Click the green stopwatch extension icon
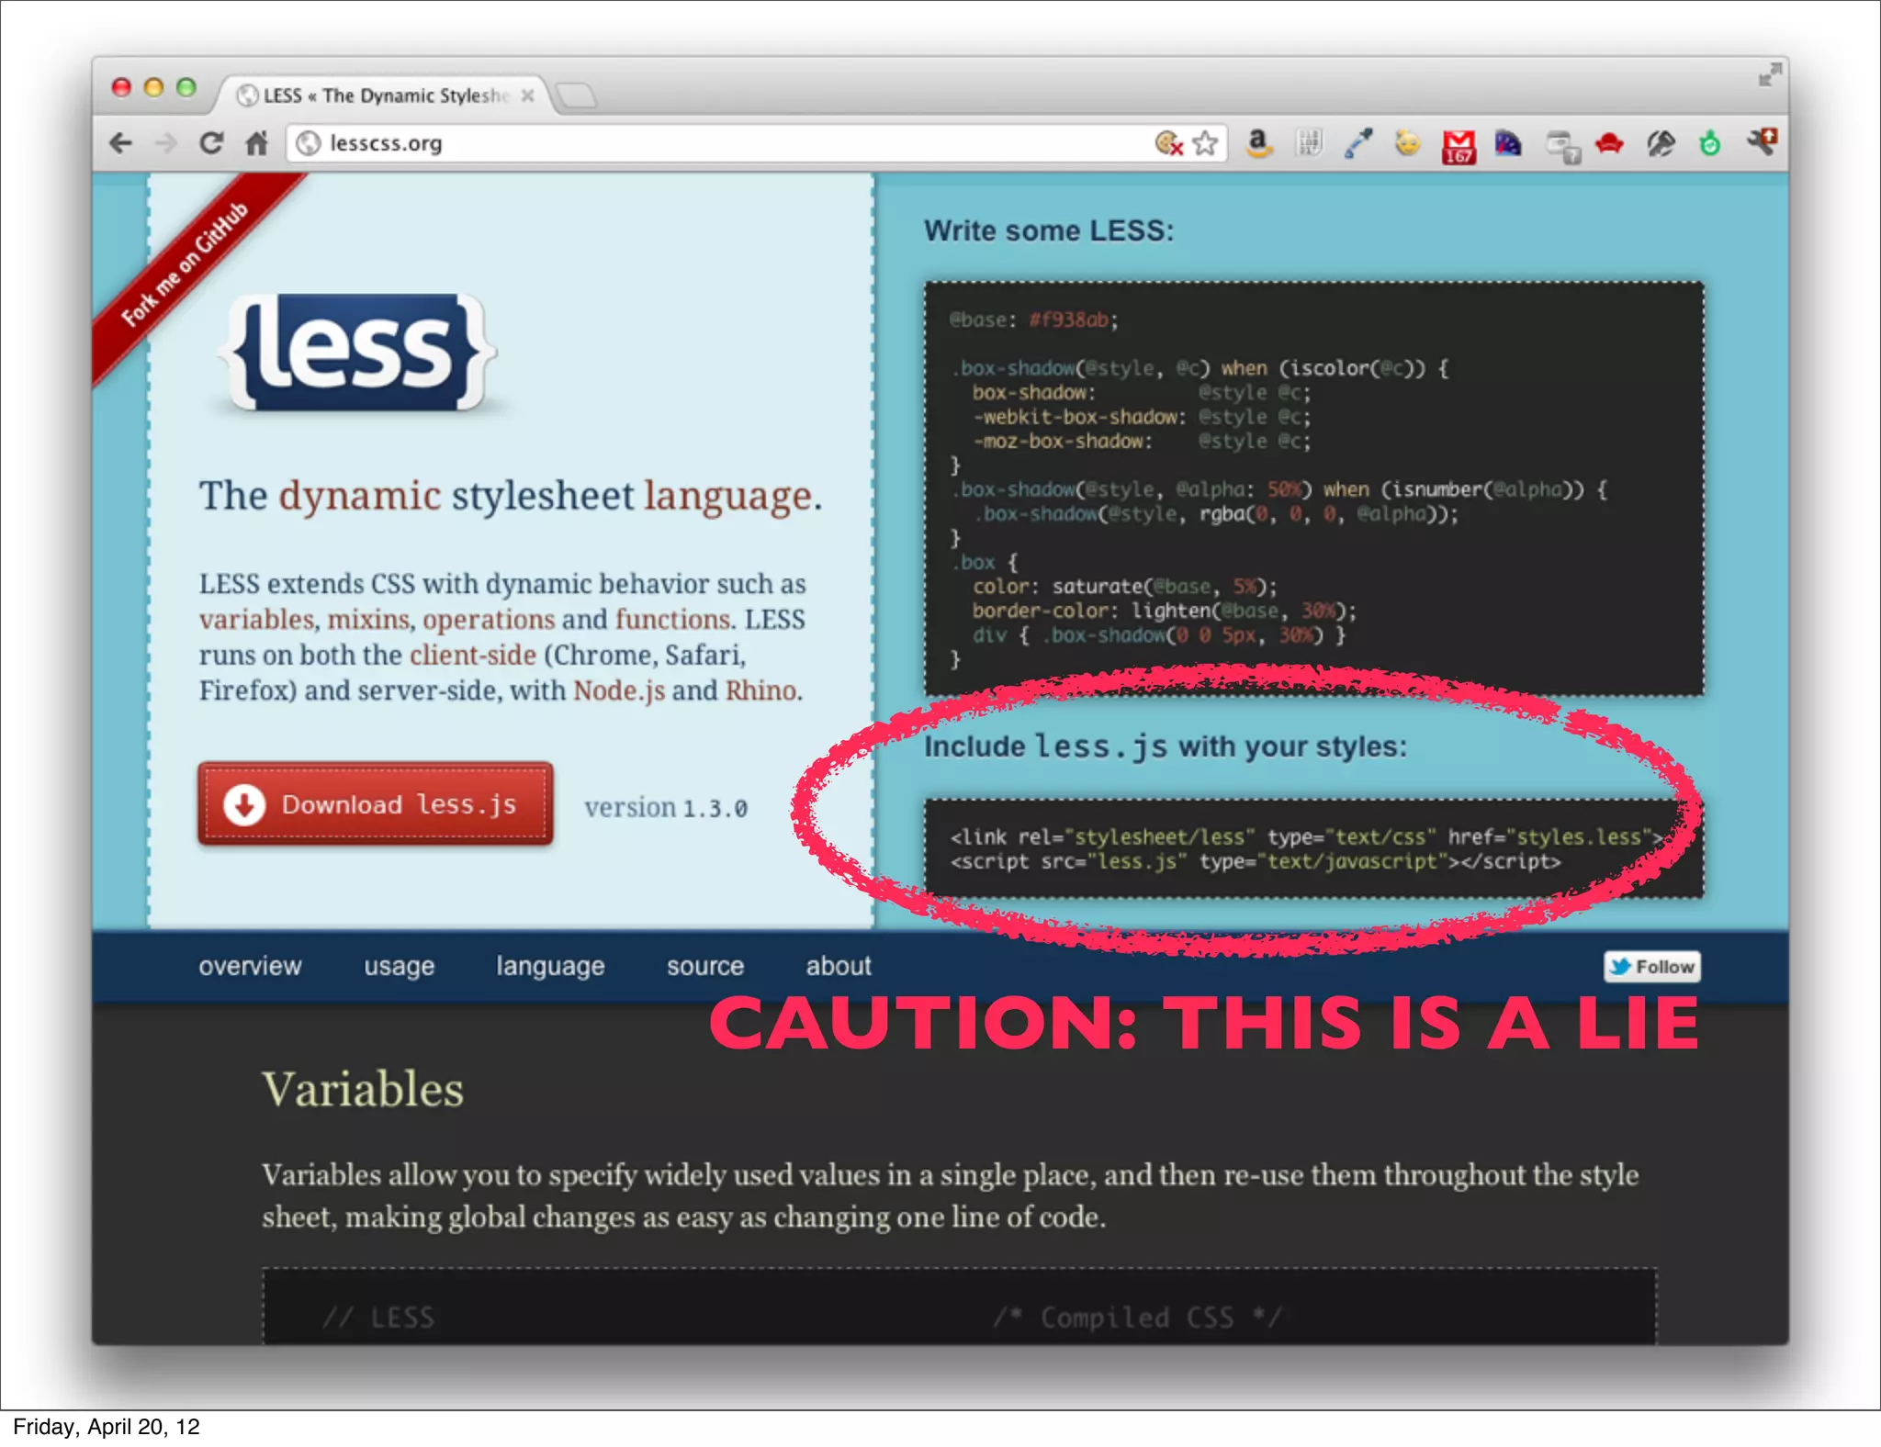Image resolution: width=1881 pixels, height=1447 pixels. click(x=1709, y=143)
